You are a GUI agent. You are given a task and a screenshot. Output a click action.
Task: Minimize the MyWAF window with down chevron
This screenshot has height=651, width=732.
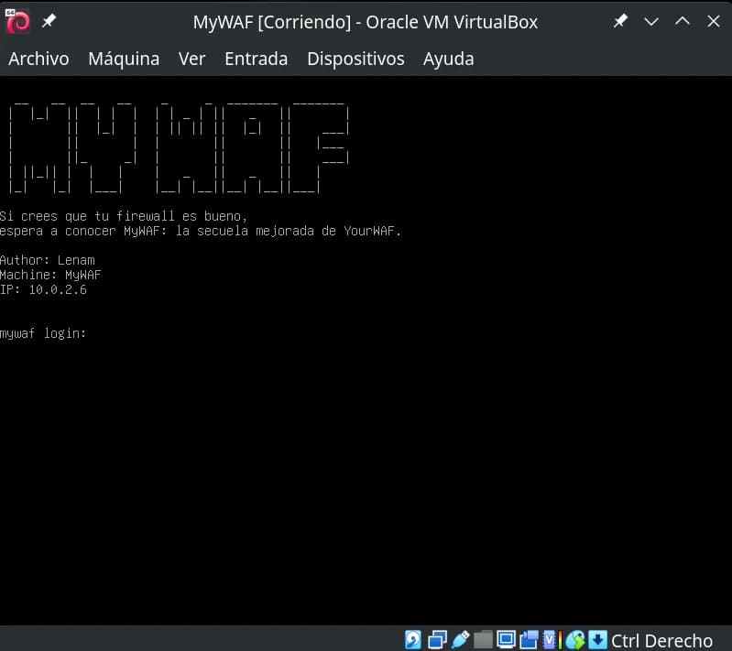pyautogui.click(x=651, y=21)
